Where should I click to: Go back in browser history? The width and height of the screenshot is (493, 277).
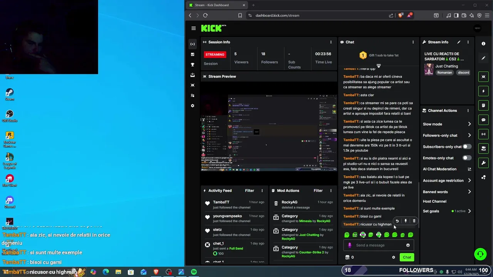[190, 15]
